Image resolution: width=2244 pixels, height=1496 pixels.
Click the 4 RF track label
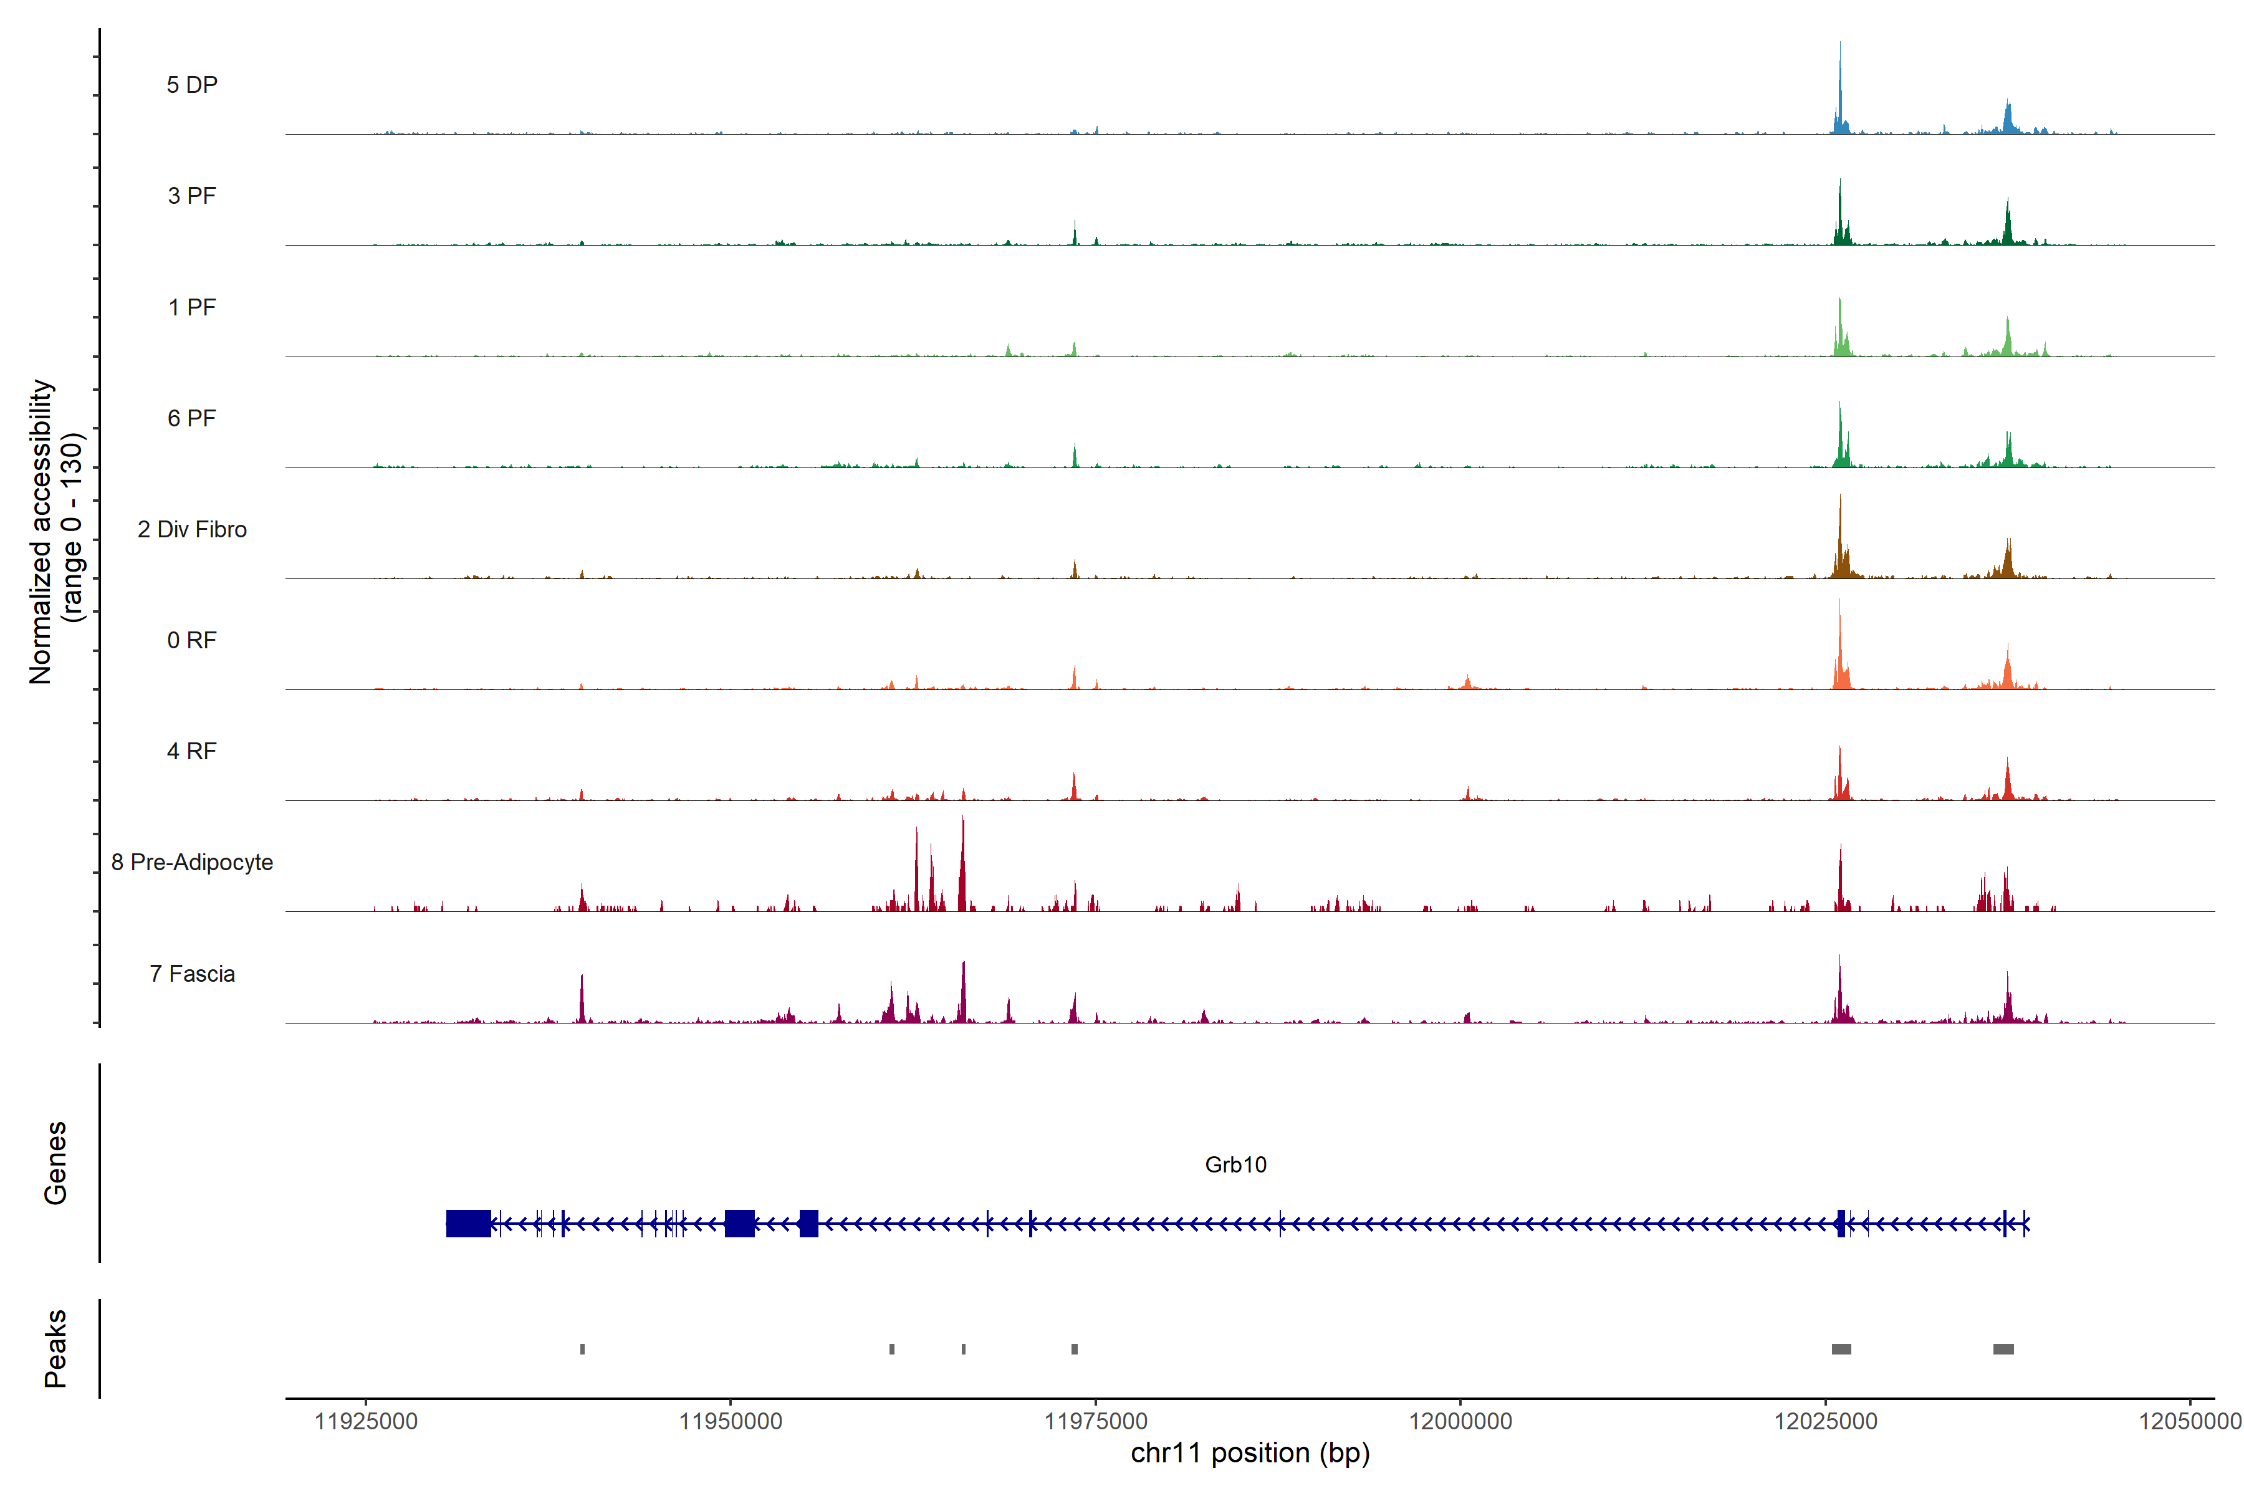pyautogui.click(x=192, y=751)
